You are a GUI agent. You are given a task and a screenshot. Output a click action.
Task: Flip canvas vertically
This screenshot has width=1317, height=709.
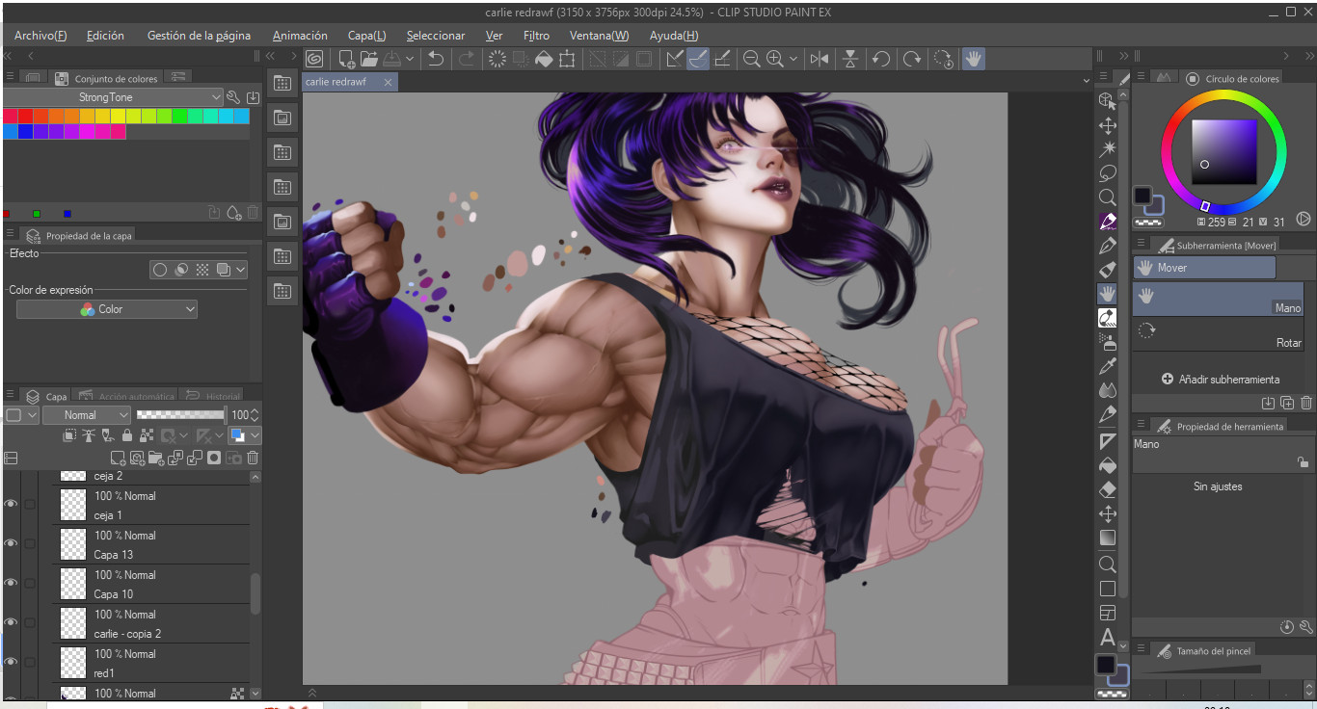pyautogui.click(x=849, y=59)
